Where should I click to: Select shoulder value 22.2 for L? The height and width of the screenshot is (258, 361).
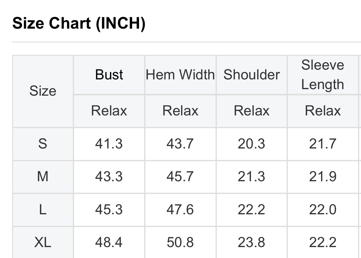[x=252, y=210]
